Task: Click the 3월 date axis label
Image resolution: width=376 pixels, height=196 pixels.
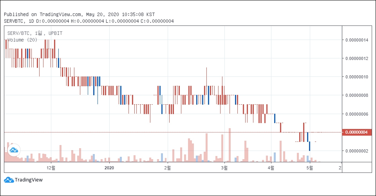Action: tap(224, 168)
